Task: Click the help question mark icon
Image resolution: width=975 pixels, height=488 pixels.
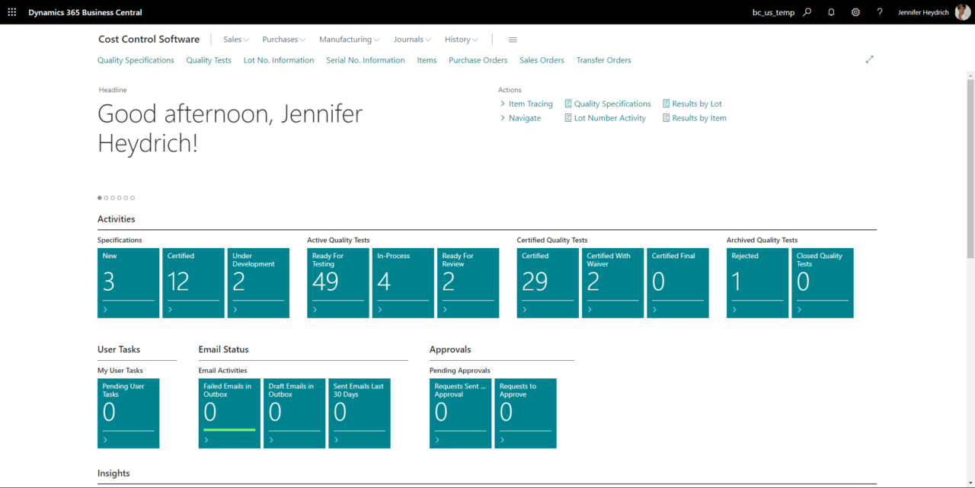Action: pos(880,12)
